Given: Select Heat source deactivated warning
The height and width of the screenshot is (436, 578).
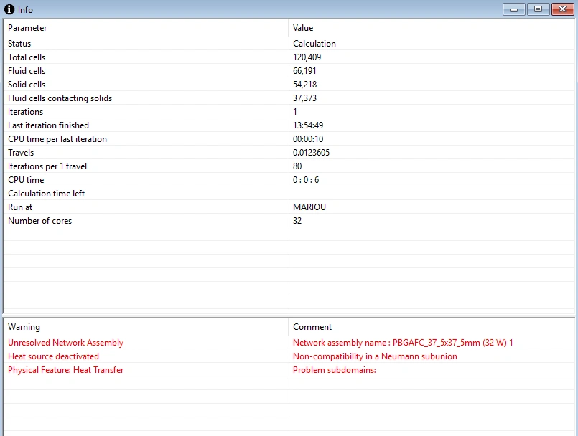Looking at the screenshot, I should 53,356.
